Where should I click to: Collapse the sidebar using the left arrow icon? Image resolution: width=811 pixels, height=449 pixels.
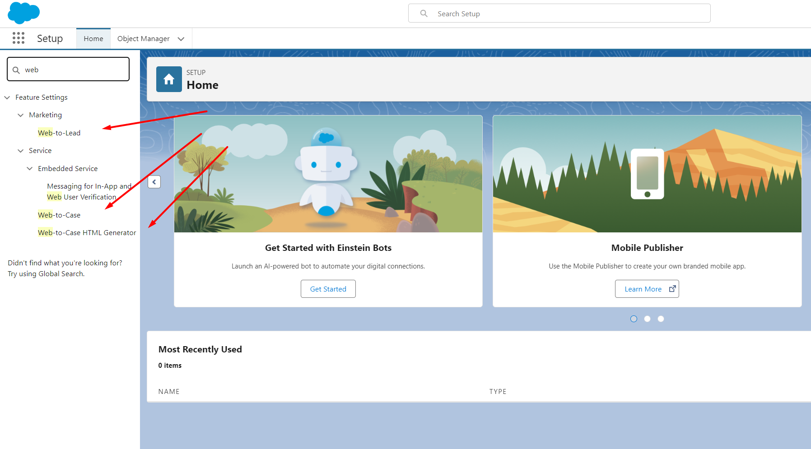[154, 182]
